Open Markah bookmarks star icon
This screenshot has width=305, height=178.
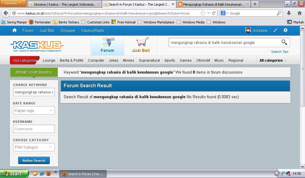[x=290, y=22]
